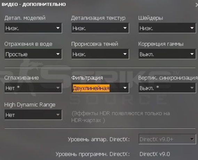The image size is (198, 160).
Task: Open the Детализация текстур dropdown
Action: click(x=100, y=28)
